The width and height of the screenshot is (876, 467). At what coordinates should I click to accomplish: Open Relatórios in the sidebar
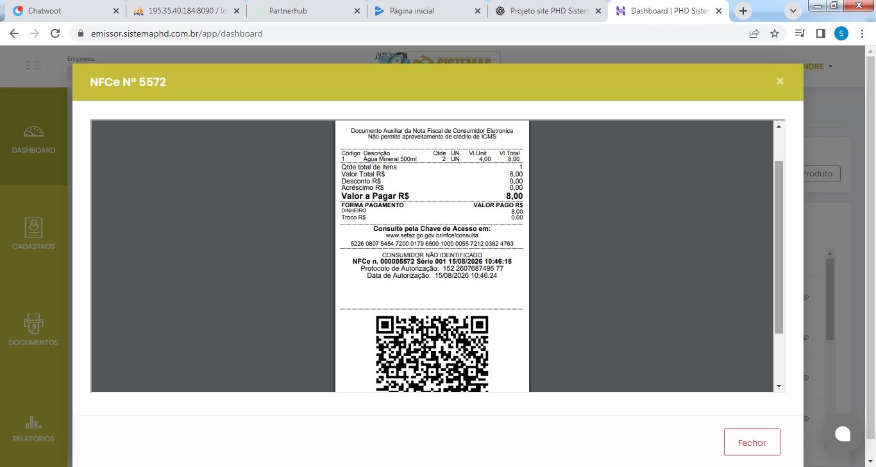click(x=33, y=429)
